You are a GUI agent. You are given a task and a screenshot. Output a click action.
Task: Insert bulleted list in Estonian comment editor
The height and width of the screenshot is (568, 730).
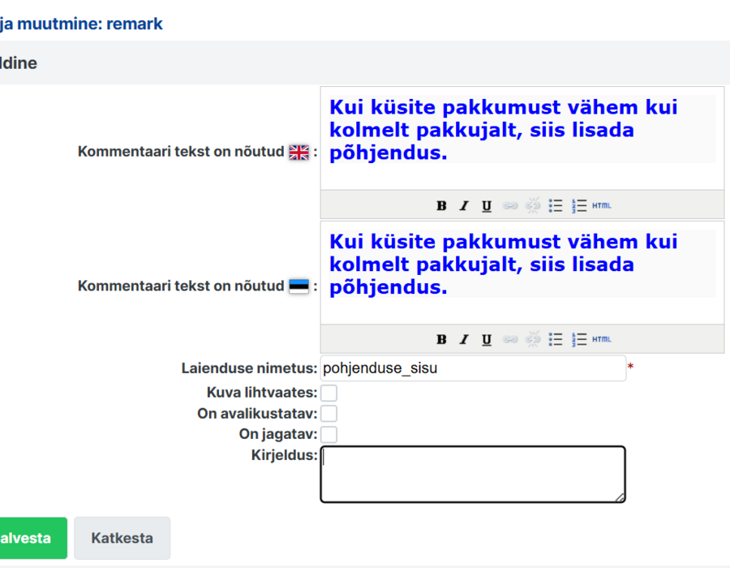coord(556,339)
